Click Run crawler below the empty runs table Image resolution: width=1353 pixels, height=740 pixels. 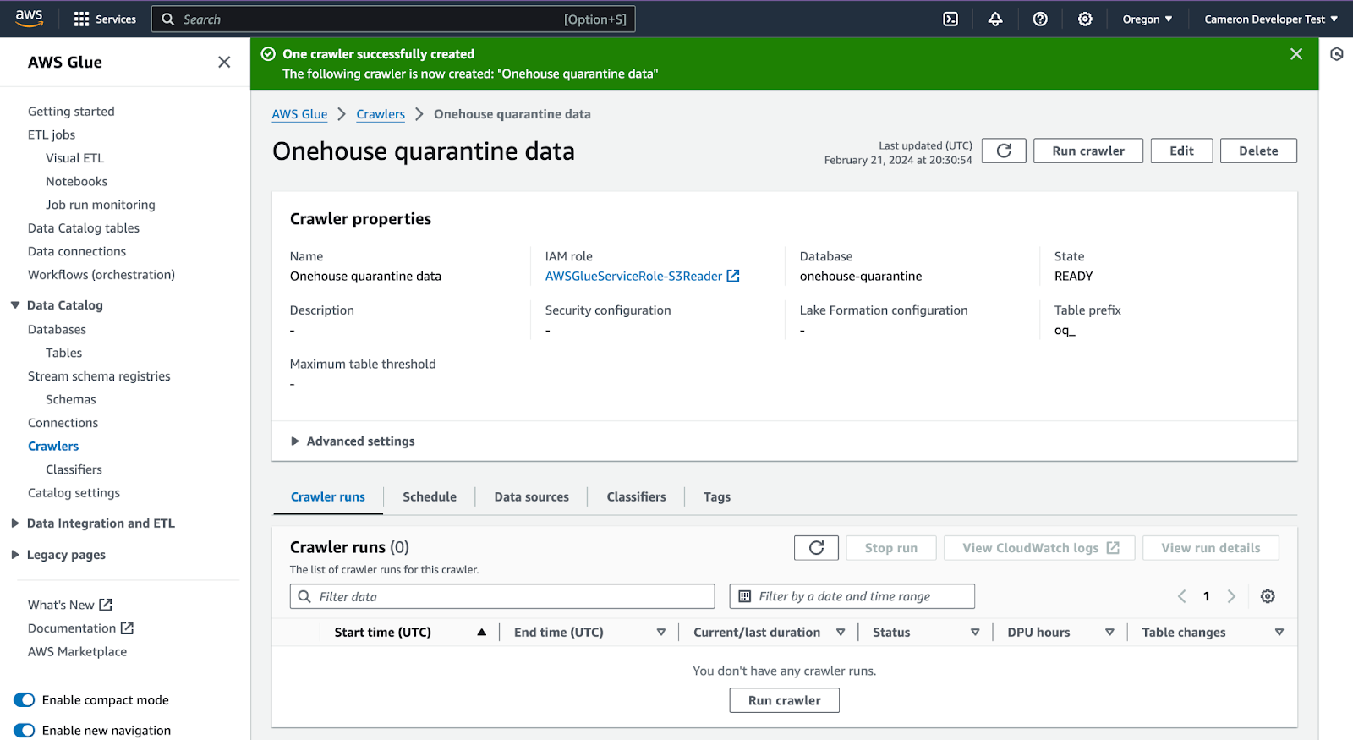(x=785, y=700)
